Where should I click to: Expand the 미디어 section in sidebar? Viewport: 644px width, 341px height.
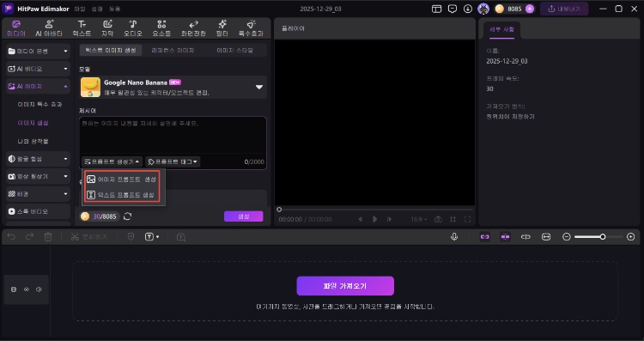coord(38,52)
